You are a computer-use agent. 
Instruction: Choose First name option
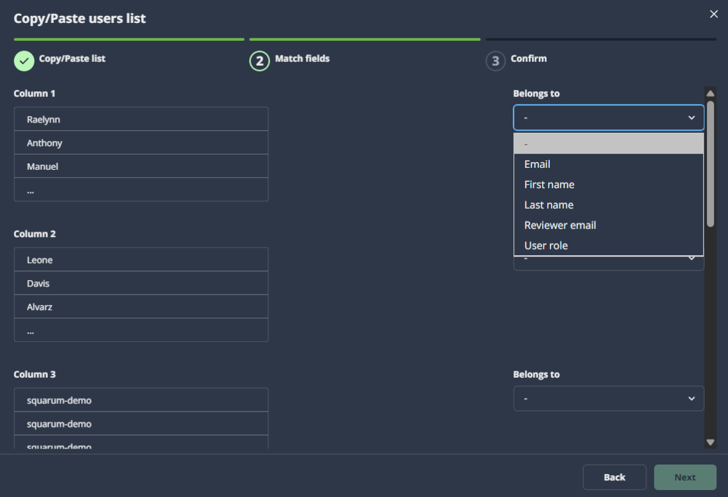(x=549, y=184)
